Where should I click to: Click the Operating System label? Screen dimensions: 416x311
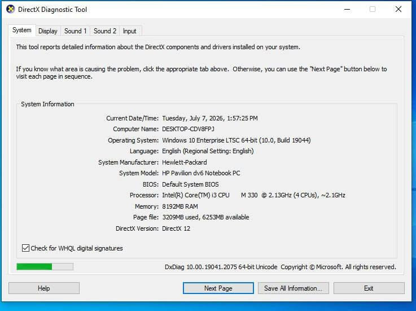[x=133, y=140]
